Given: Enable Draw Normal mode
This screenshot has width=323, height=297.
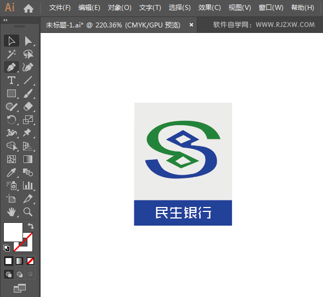Looking at the screenshot, I should 9,274.
